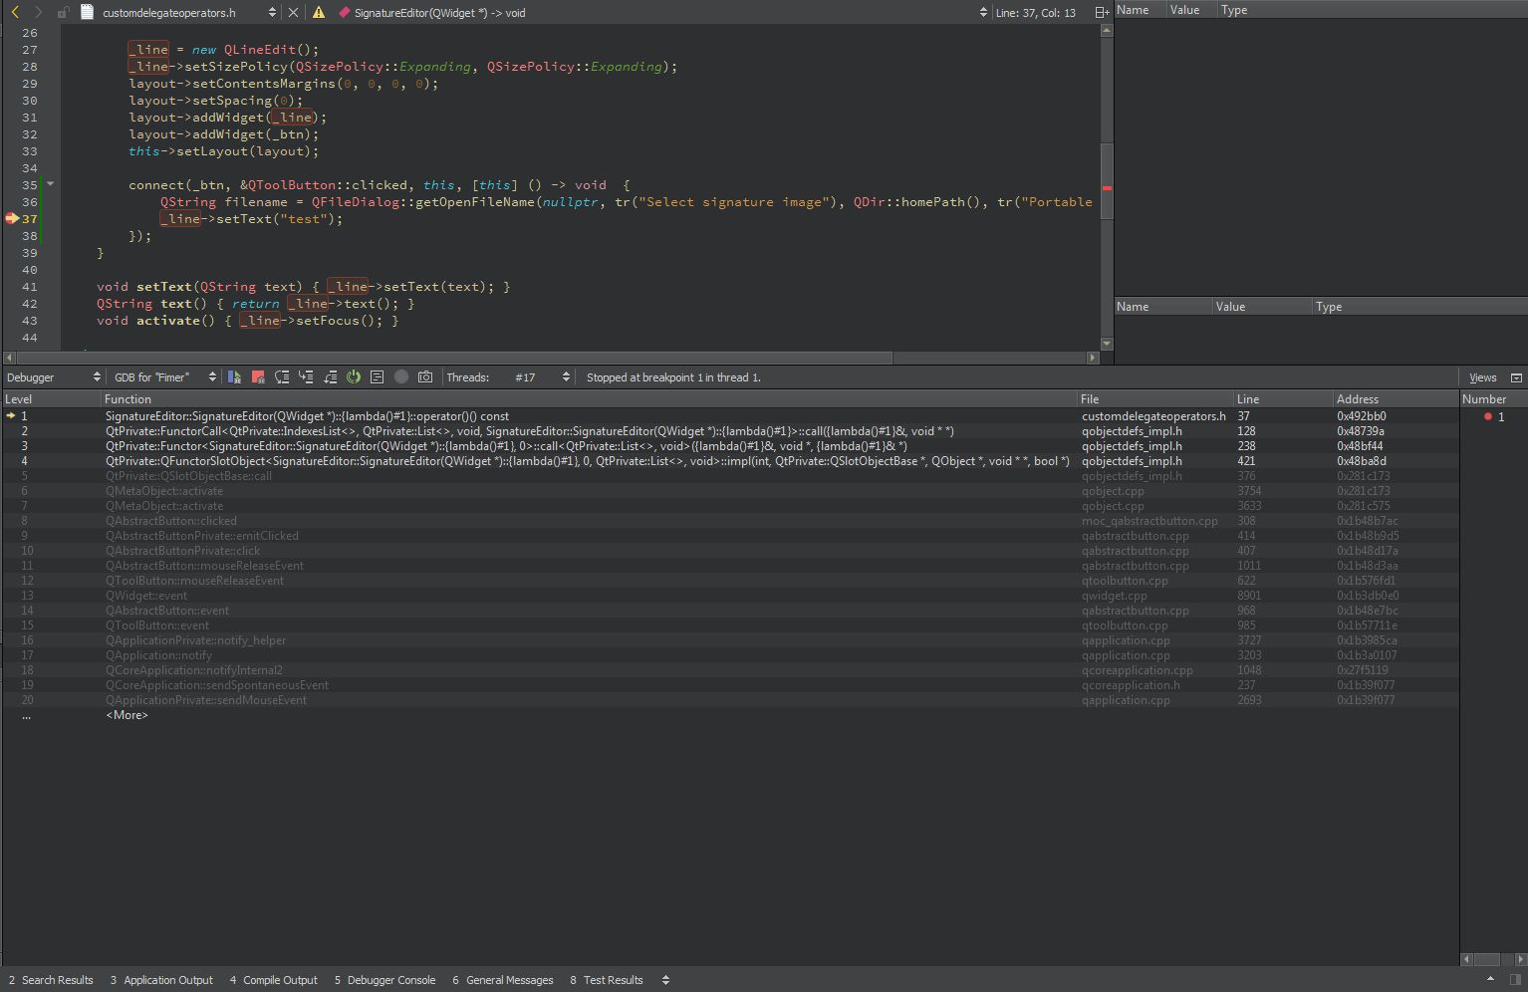This screenshot has height=992, width=1528.
Task: Click the red marker in editor scrollbar
Action: click(x=1107, y=188)
